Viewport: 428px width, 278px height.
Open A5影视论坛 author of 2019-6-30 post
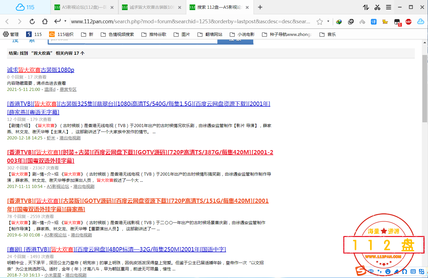[x=56, y=235]
